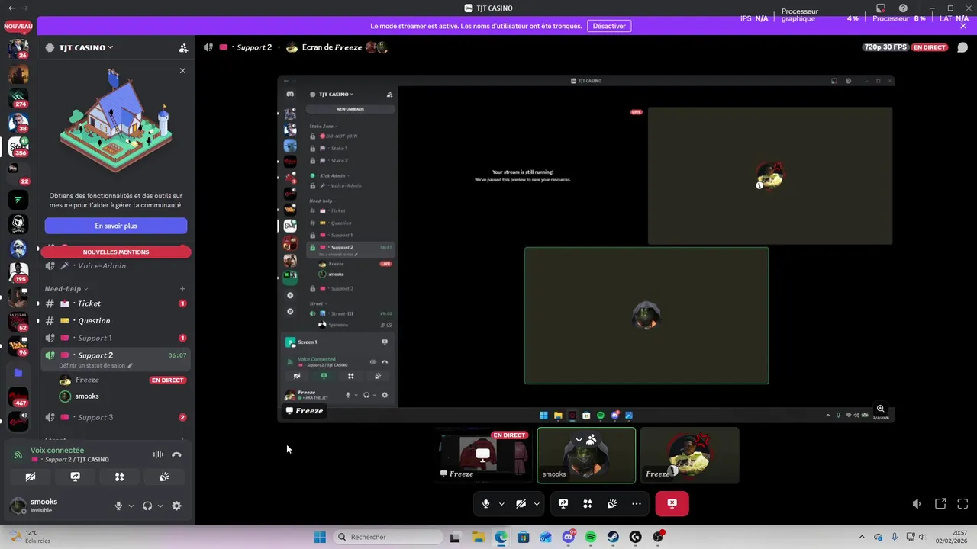Set a status via Définir un statut de salon
The height and width of the screenshot is (549, 977).
pos(95,365)
